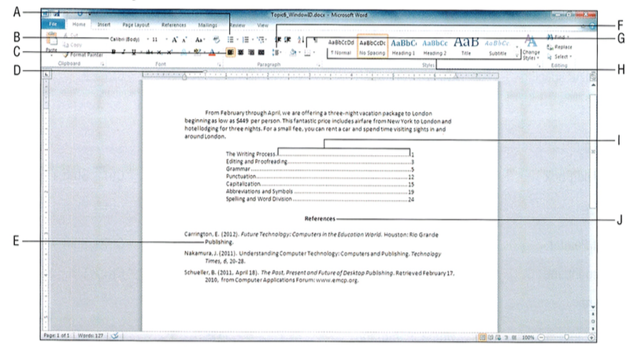Switch to the Insert tab

(104, 24)
